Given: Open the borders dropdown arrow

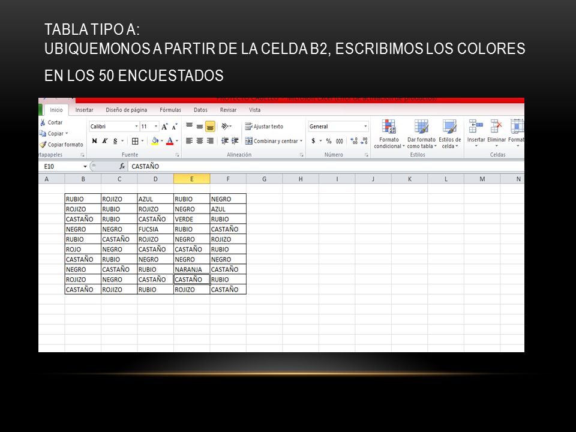Looking at the screenshot, I should click(x=142, y=141).
